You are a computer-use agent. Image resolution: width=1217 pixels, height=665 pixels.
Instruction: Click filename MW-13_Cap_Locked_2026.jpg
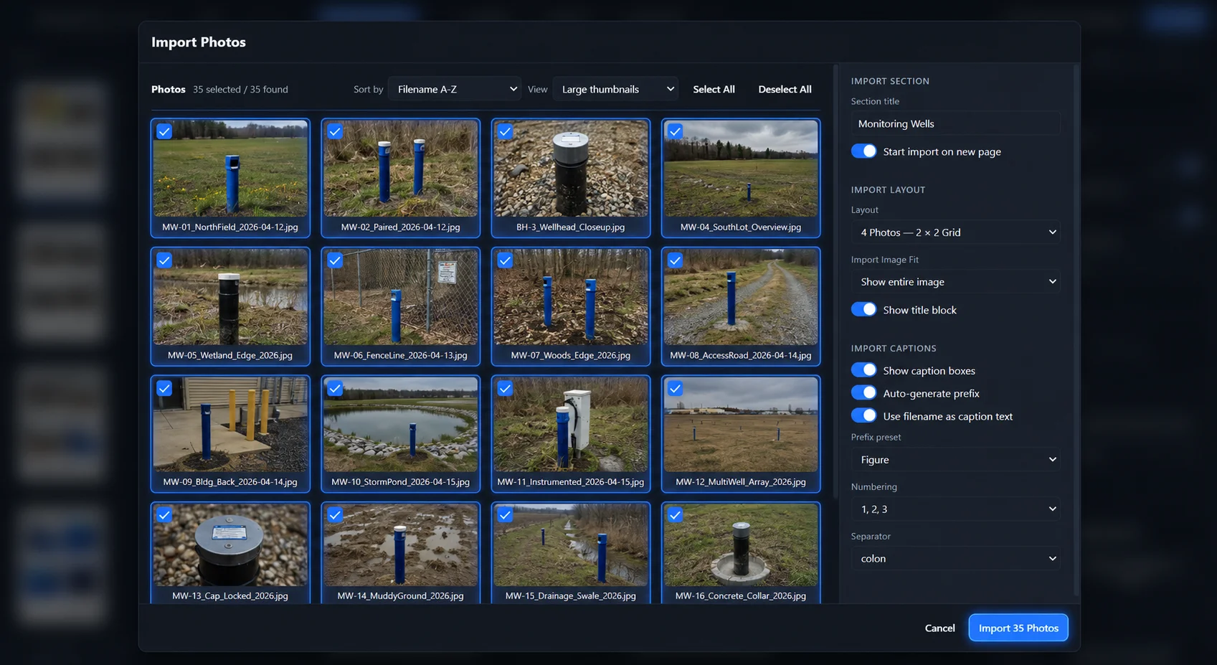(230, 595)
